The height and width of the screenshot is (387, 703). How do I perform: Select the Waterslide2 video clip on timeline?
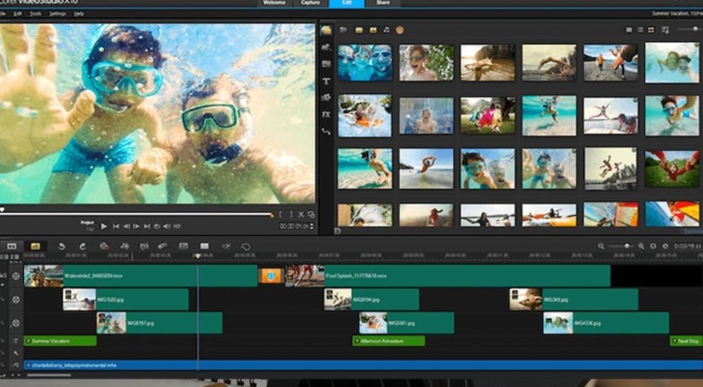141,276
